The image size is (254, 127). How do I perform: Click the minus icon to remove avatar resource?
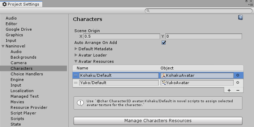click(238, 90)
